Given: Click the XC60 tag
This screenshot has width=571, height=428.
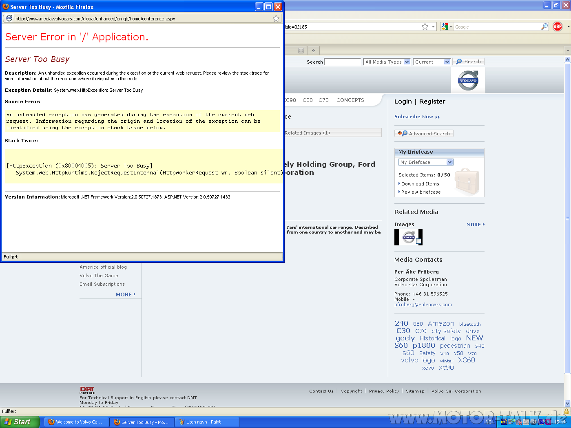Looking at the screenshot, I should tap(466, 360).
